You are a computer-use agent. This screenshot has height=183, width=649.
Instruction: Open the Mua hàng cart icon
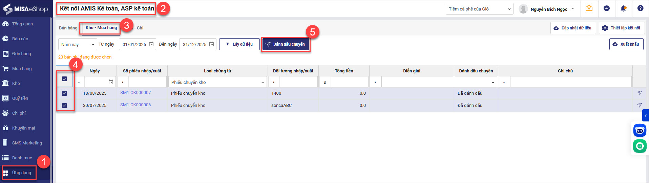(5, 68)
